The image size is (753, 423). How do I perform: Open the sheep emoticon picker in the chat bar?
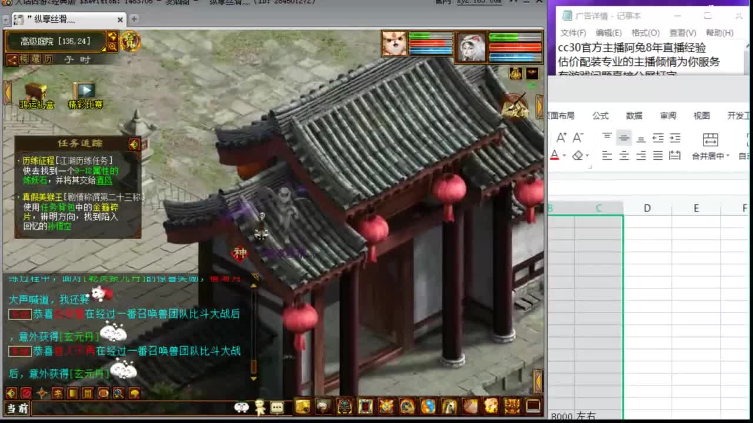241,407
